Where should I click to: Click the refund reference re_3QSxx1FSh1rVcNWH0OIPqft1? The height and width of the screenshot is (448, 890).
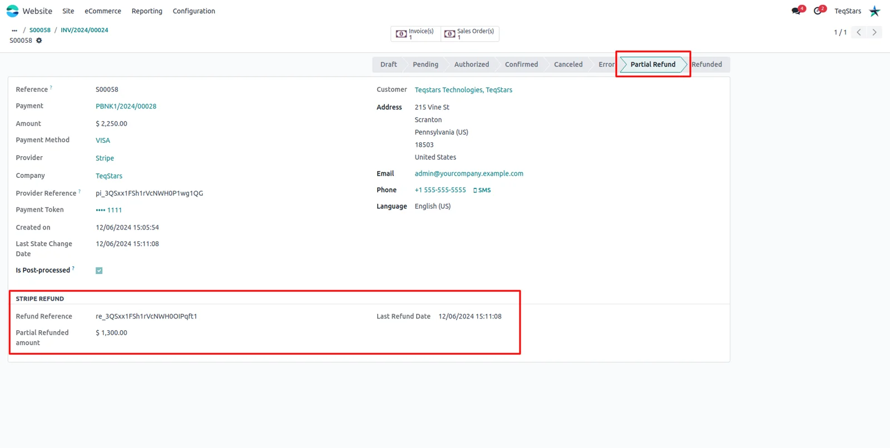click(146, 316)
